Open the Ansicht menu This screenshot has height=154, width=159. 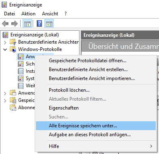pos(50,14)
